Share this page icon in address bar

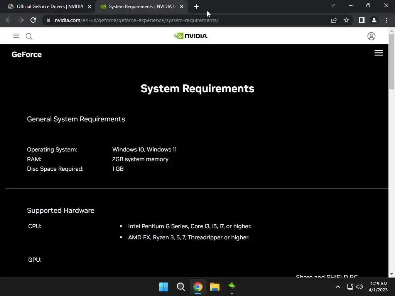click(334, 20)
